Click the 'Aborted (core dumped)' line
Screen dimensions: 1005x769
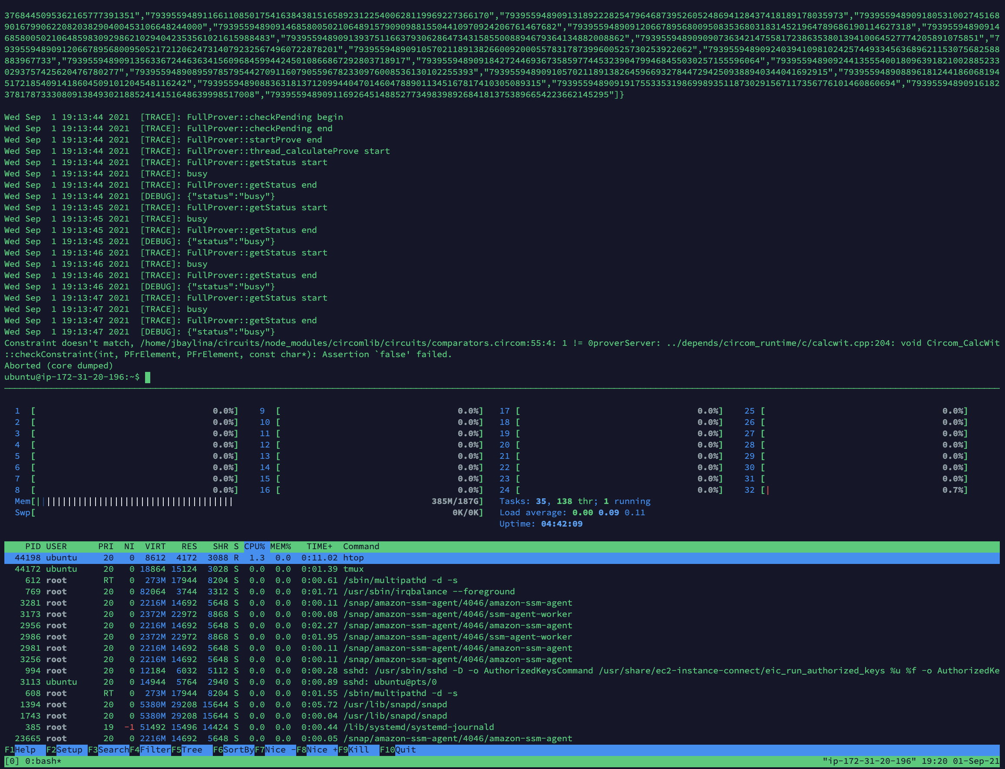59,366
